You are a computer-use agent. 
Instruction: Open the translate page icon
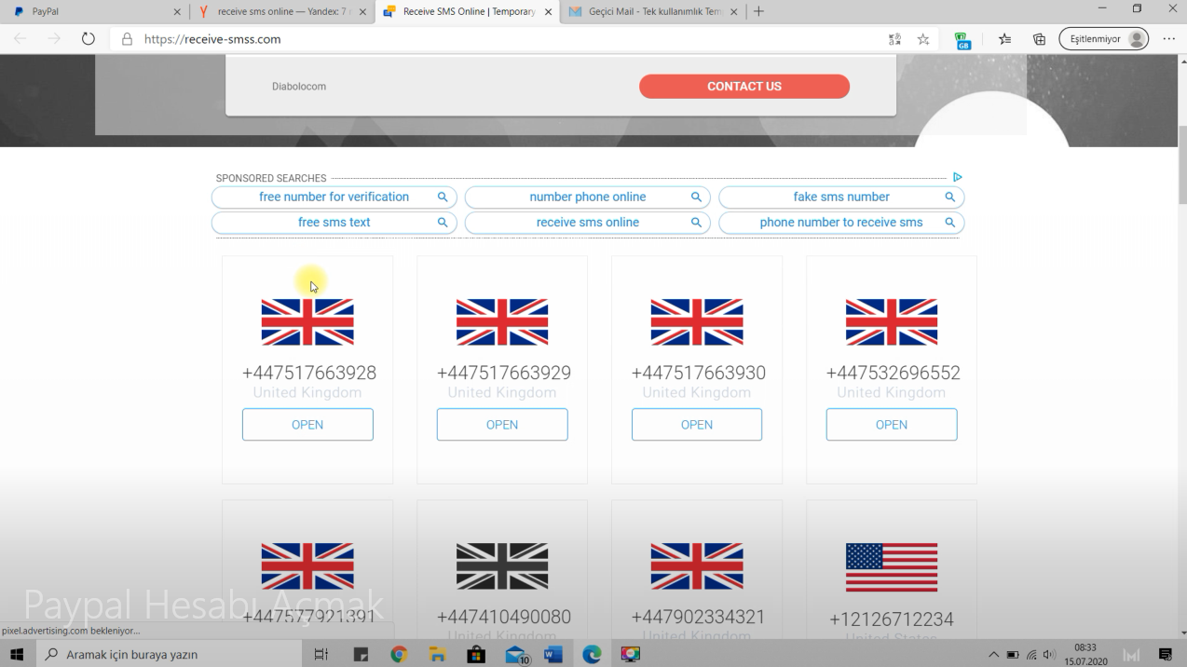[894, 39]
